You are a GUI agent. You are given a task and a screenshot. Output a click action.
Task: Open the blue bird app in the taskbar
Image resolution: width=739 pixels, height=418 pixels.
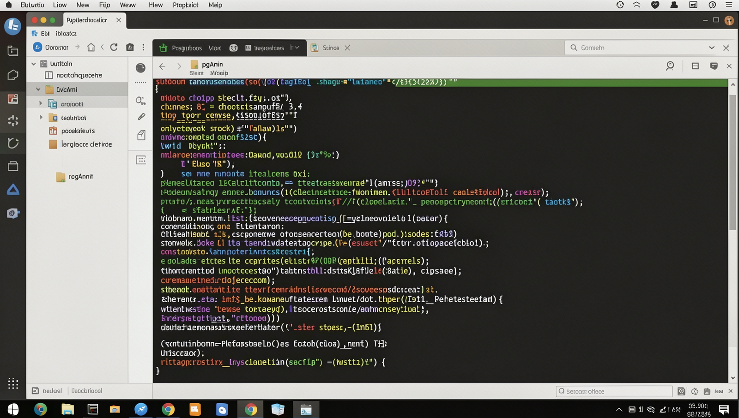coord(141,409)
